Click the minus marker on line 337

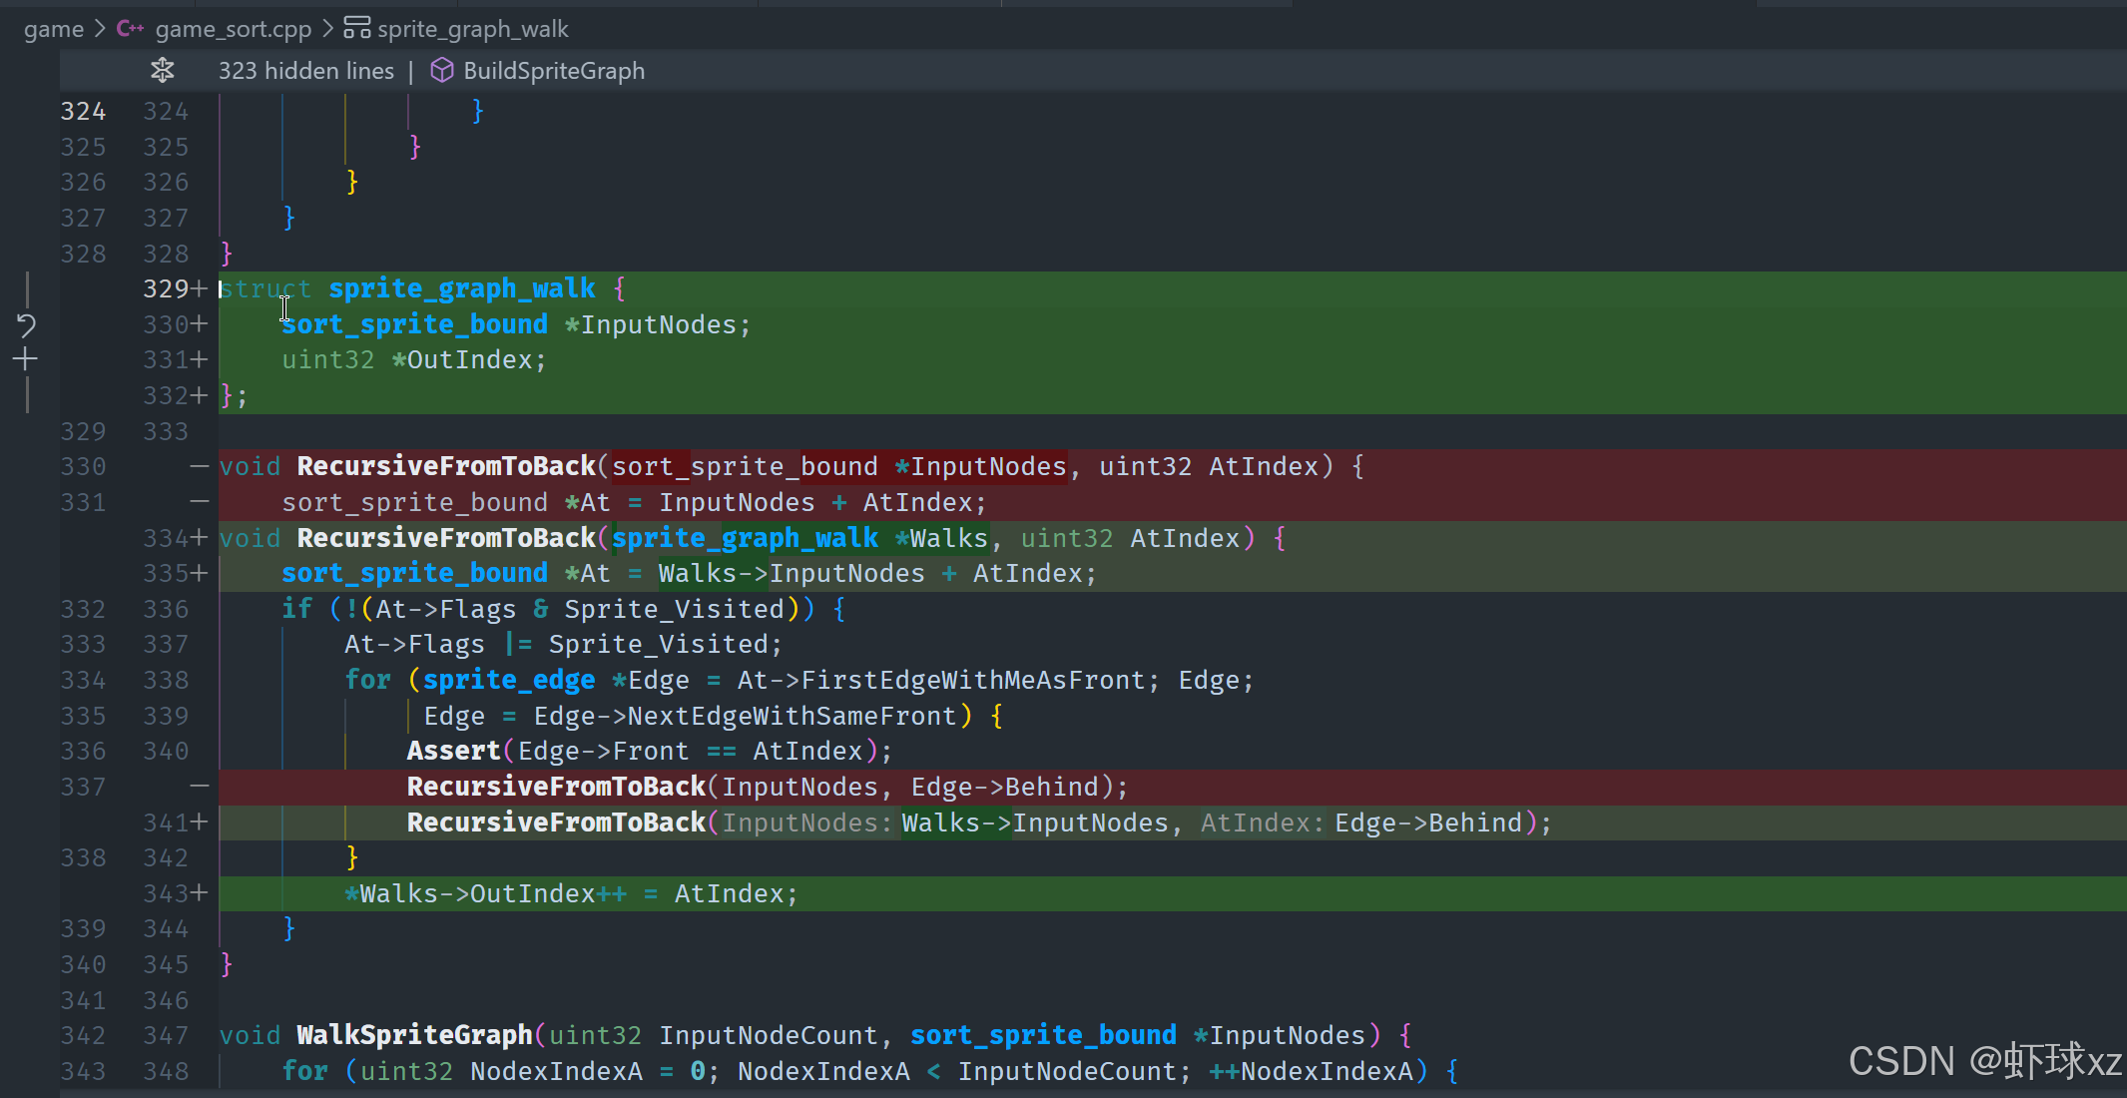[x=199, y=787]
